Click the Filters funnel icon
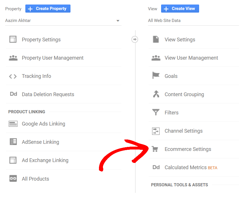The width and height of the screenshot is (241, 198). [x=156, y=112]
